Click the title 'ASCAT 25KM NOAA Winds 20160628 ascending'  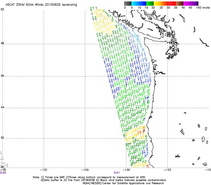(x=41, y=5)
